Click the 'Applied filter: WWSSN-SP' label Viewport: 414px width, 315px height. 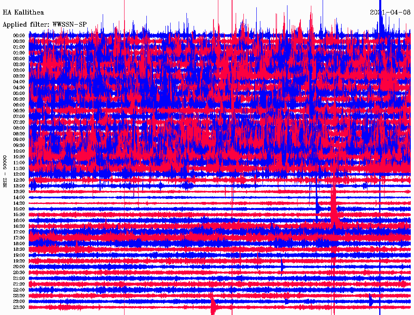coord(44,25)
